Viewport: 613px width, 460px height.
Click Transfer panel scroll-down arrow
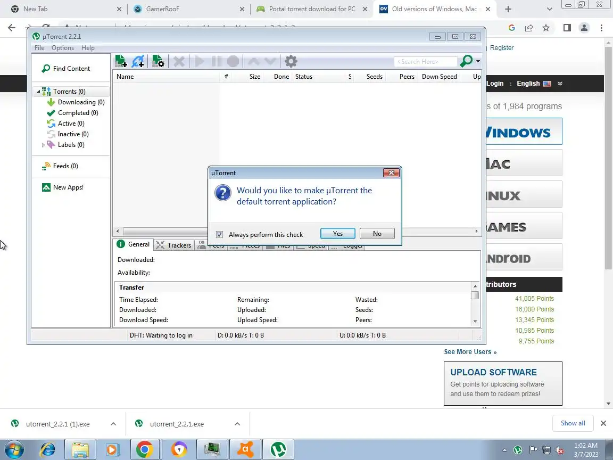(475, 321)
